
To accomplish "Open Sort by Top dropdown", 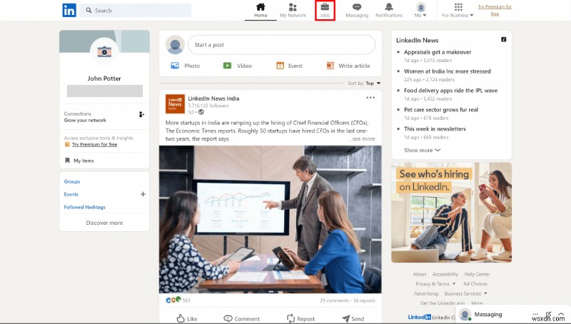I will tap(364, 83).
